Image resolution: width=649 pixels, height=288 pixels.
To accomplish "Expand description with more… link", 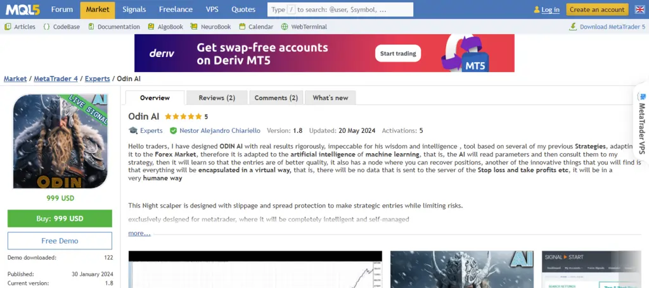I will click(x=139, y=234).
